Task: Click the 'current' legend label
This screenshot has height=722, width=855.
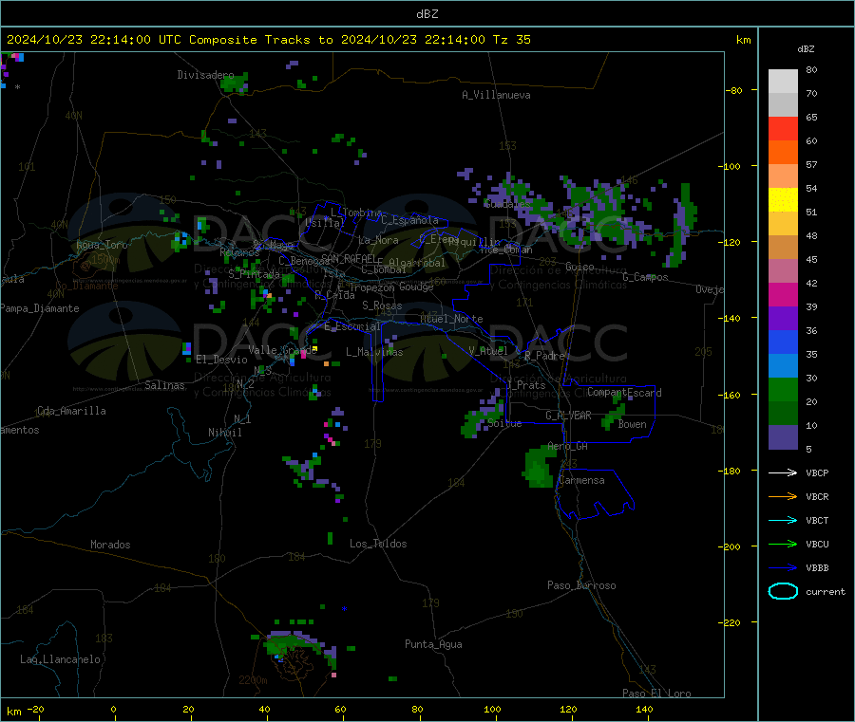Action: coord(825,591)
